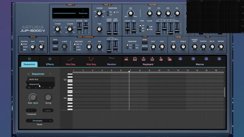Select the HPF filter type
The height and width of the screenshot is (137, 244).
(x=140, y=31)
